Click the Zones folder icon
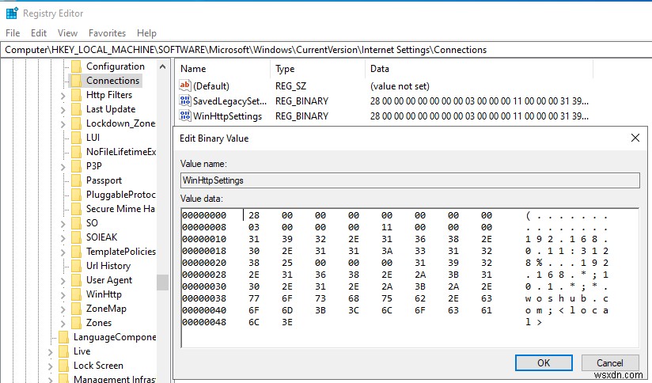652x383 pixels. 77,322
